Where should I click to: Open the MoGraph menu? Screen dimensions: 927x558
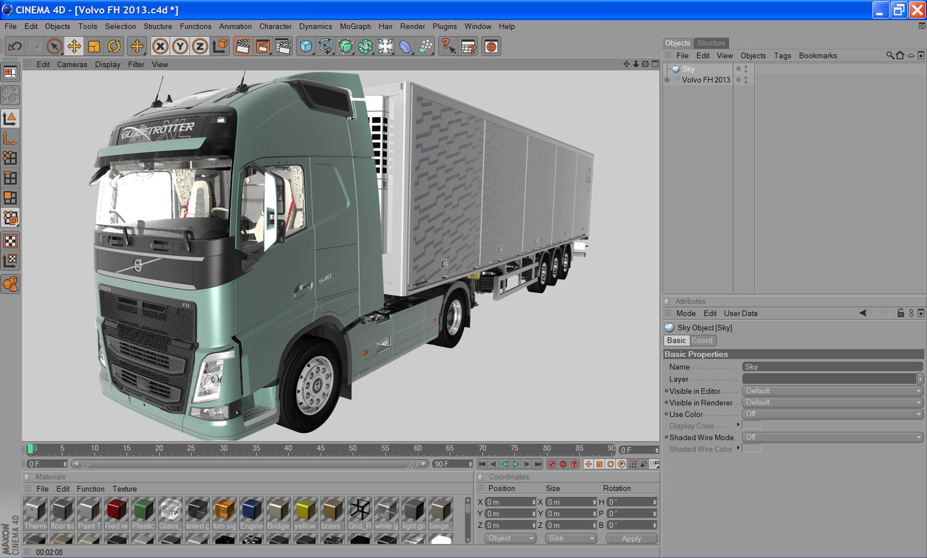(x=355, y=26)
